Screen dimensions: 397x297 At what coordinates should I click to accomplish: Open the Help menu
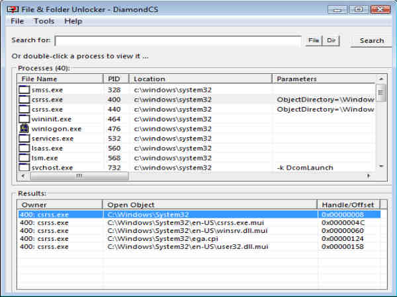pos(73,21)
